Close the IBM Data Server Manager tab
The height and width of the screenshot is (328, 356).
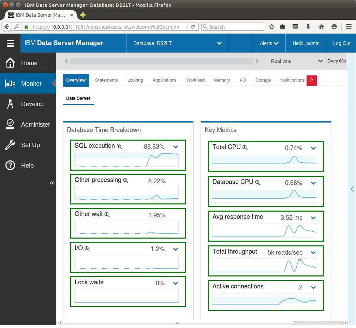point(71,15)
